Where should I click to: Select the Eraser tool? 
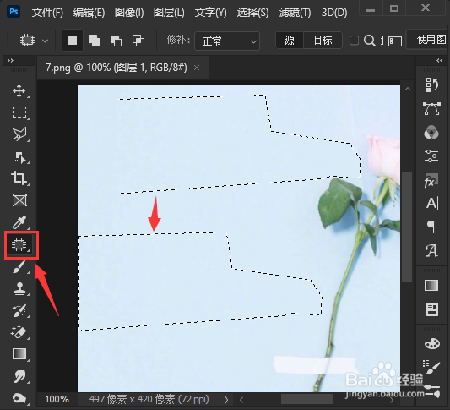(x=19, y=332)
